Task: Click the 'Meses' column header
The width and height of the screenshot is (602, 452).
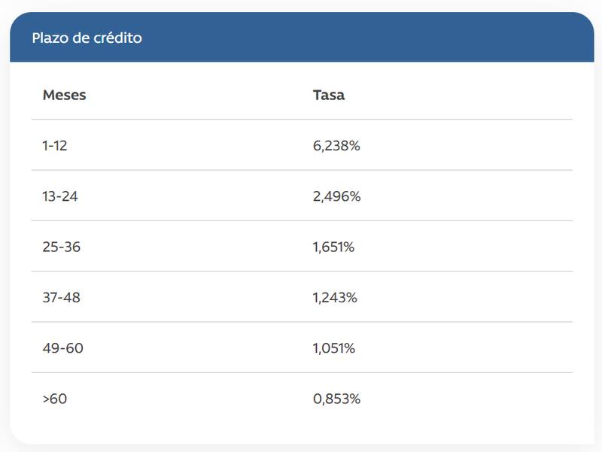Action: 64,96
